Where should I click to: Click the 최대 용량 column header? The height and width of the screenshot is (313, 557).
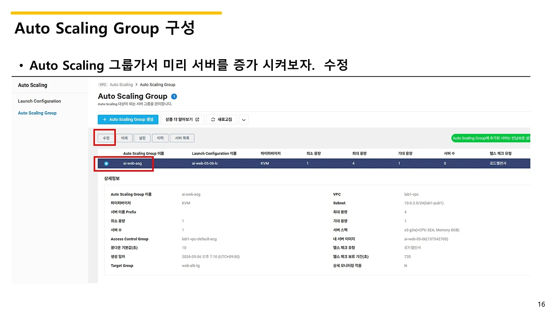click(359, 153)
